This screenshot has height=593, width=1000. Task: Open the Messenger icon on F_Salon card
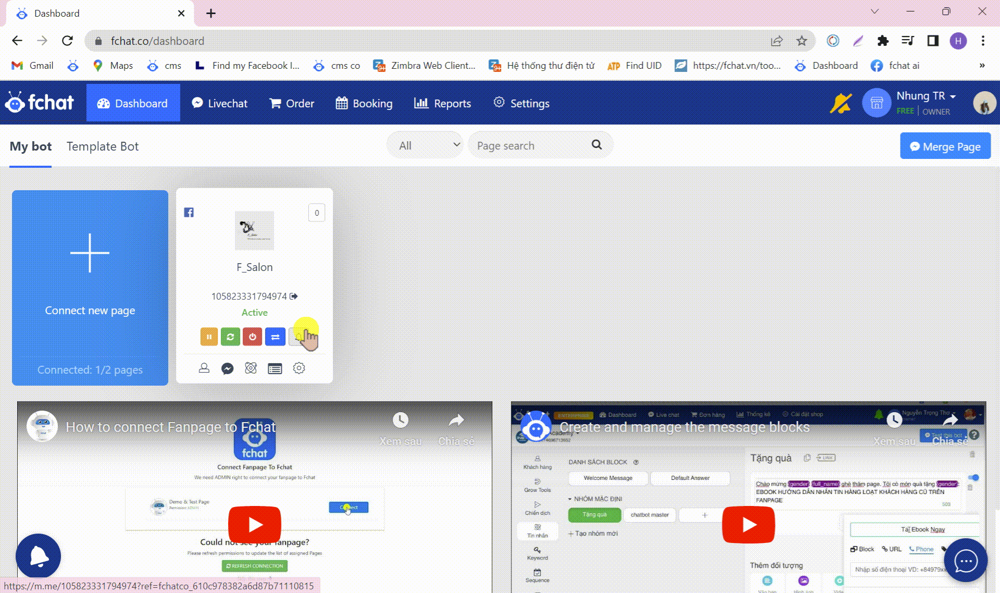(227, 368)
